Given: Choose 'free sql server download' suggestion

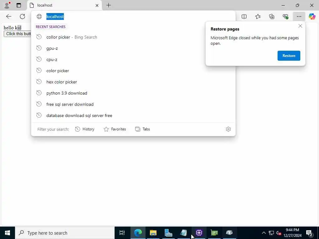Looking at the screenshot, I should [133, 104].
